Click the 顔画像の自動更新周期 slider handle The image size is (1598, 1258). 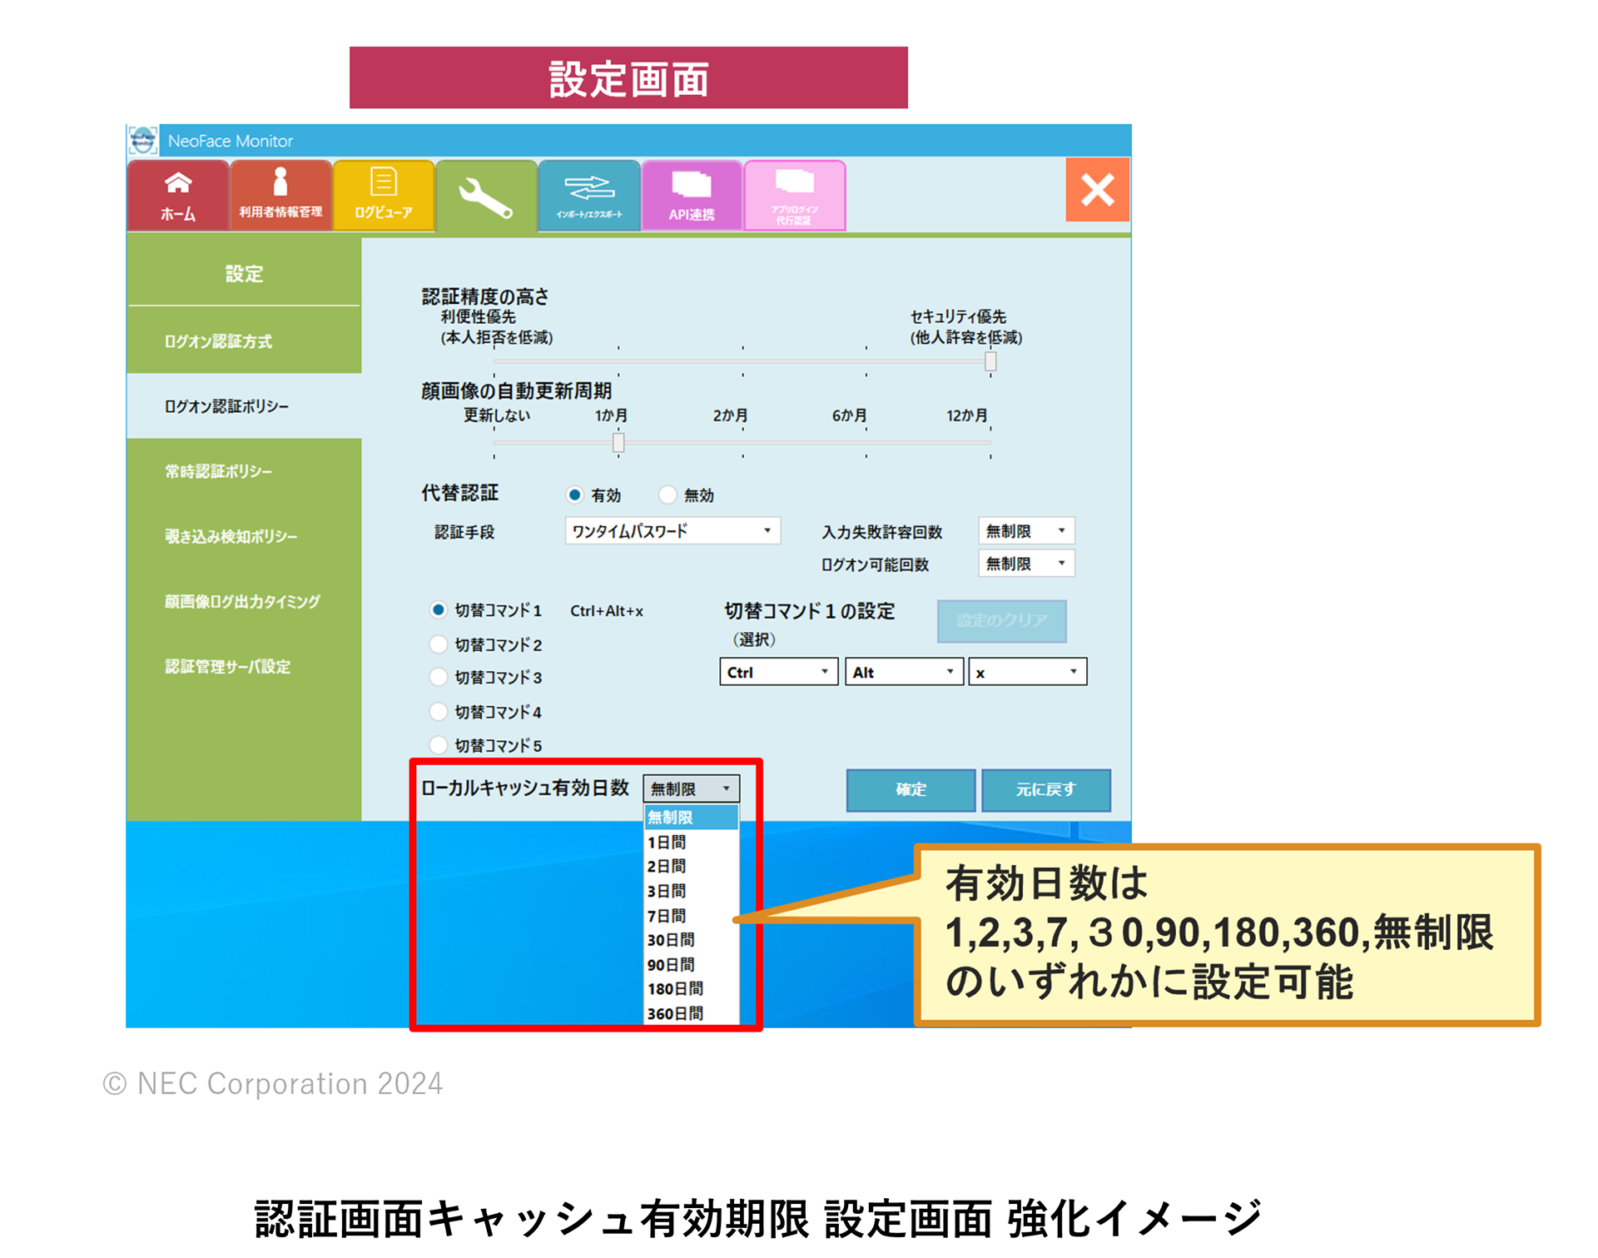(618, 443)
